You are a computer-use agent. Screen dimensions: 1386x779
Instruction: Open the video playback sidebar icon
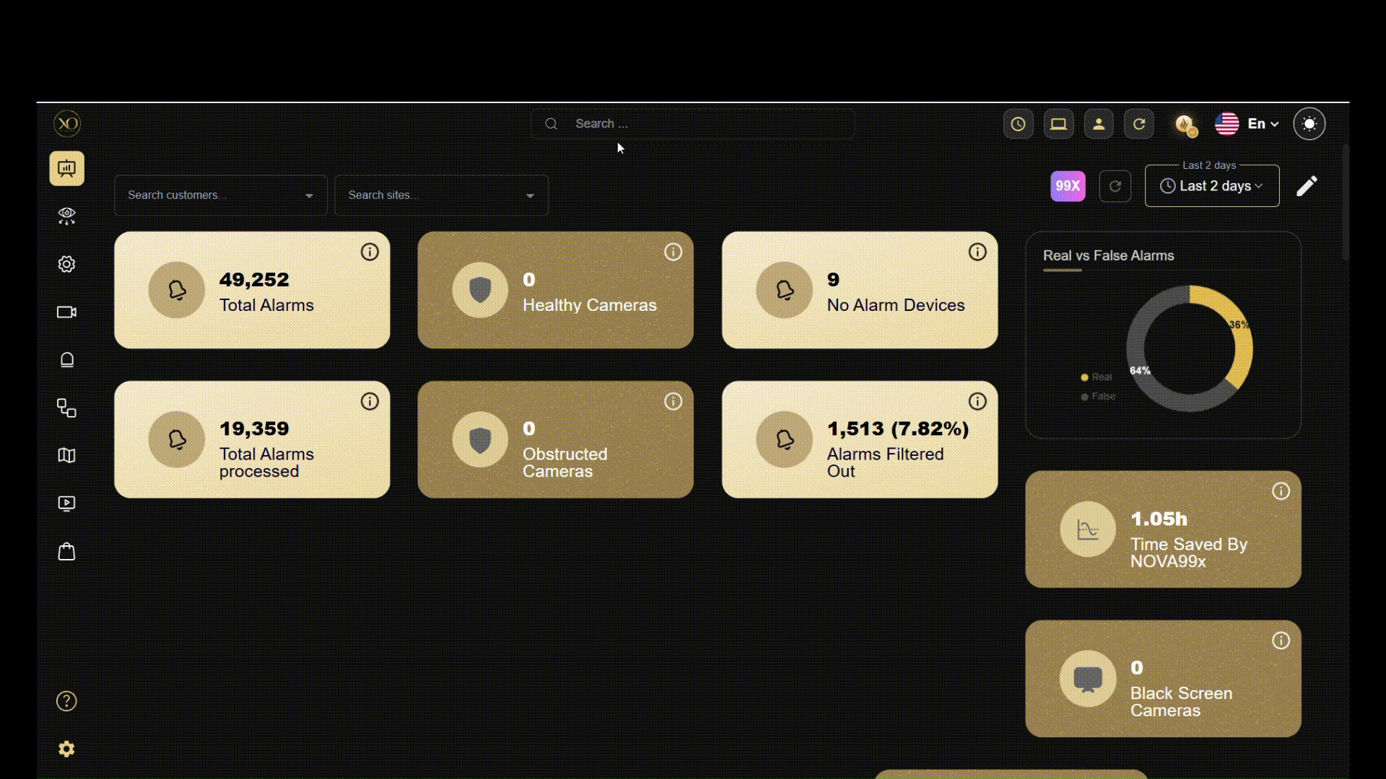click(66, 503)
